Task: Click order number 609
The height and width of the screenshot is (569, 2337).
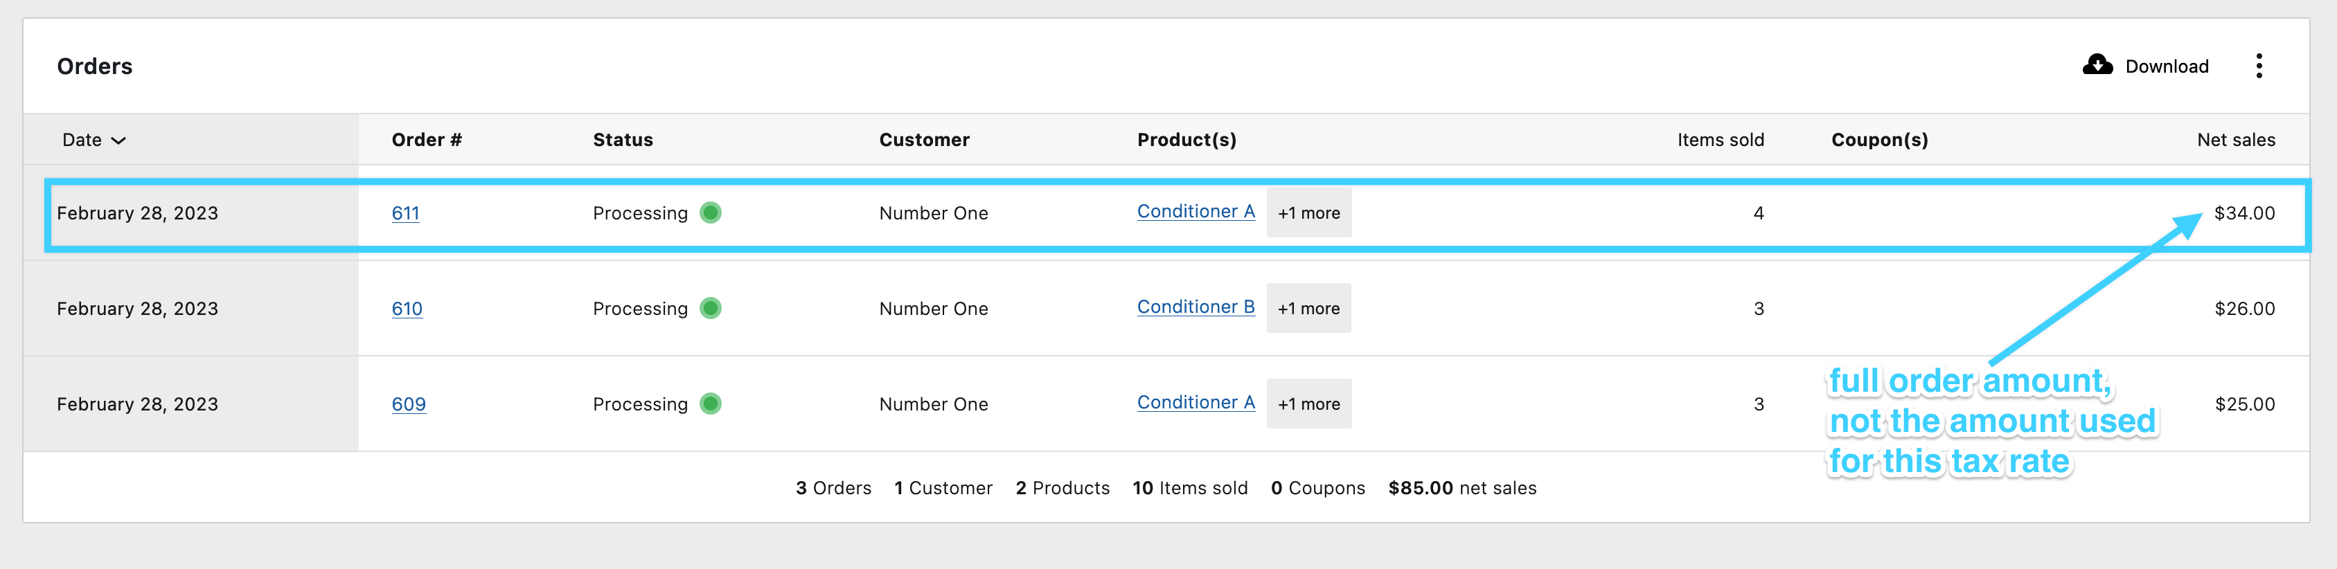Action: coord(407,404)
